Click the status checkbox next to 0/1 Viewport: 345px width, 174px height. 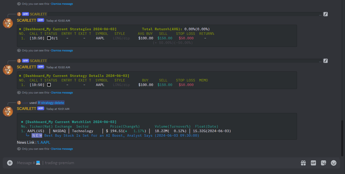(49, 38)
